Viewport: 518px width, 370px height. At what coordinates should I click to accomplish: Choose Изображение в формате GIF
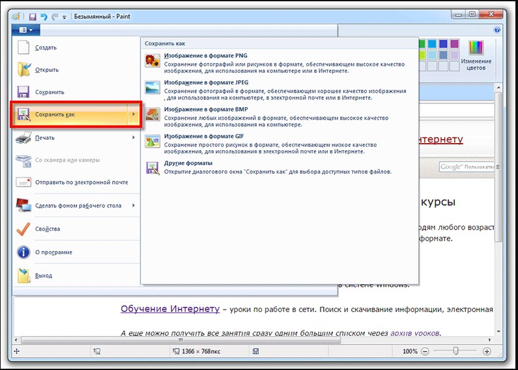tap(279, 144)
